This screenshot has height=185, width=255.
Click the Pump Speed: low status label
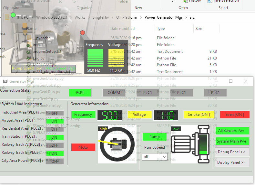pyautogui.click(x=27, y=68)
